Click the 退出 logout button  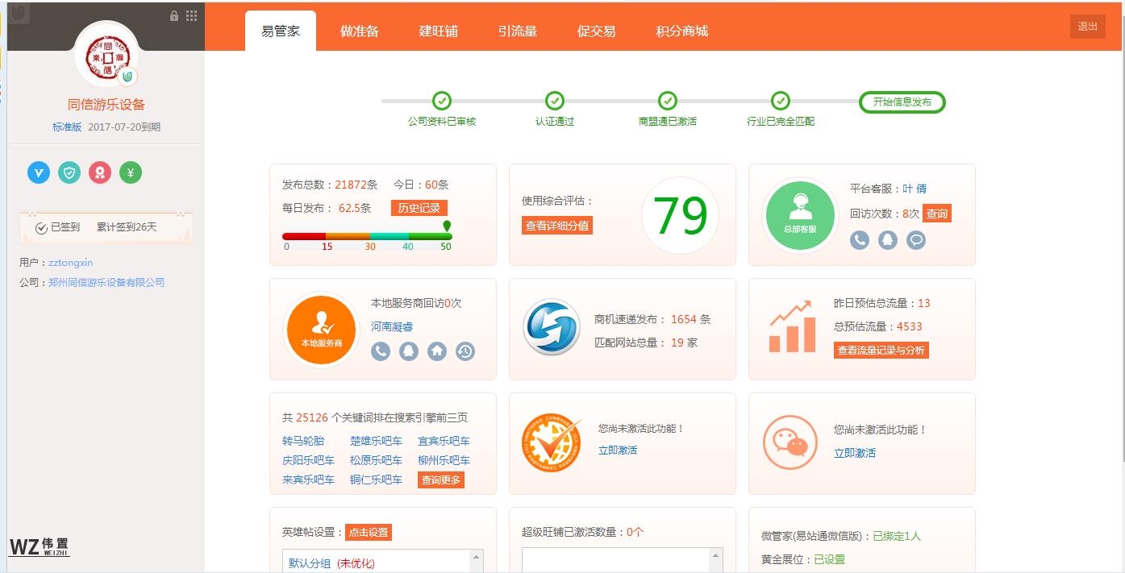1087,27
